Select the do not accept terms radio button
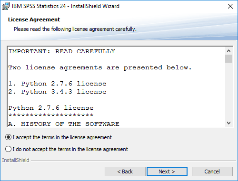 (x=8, y=149)
